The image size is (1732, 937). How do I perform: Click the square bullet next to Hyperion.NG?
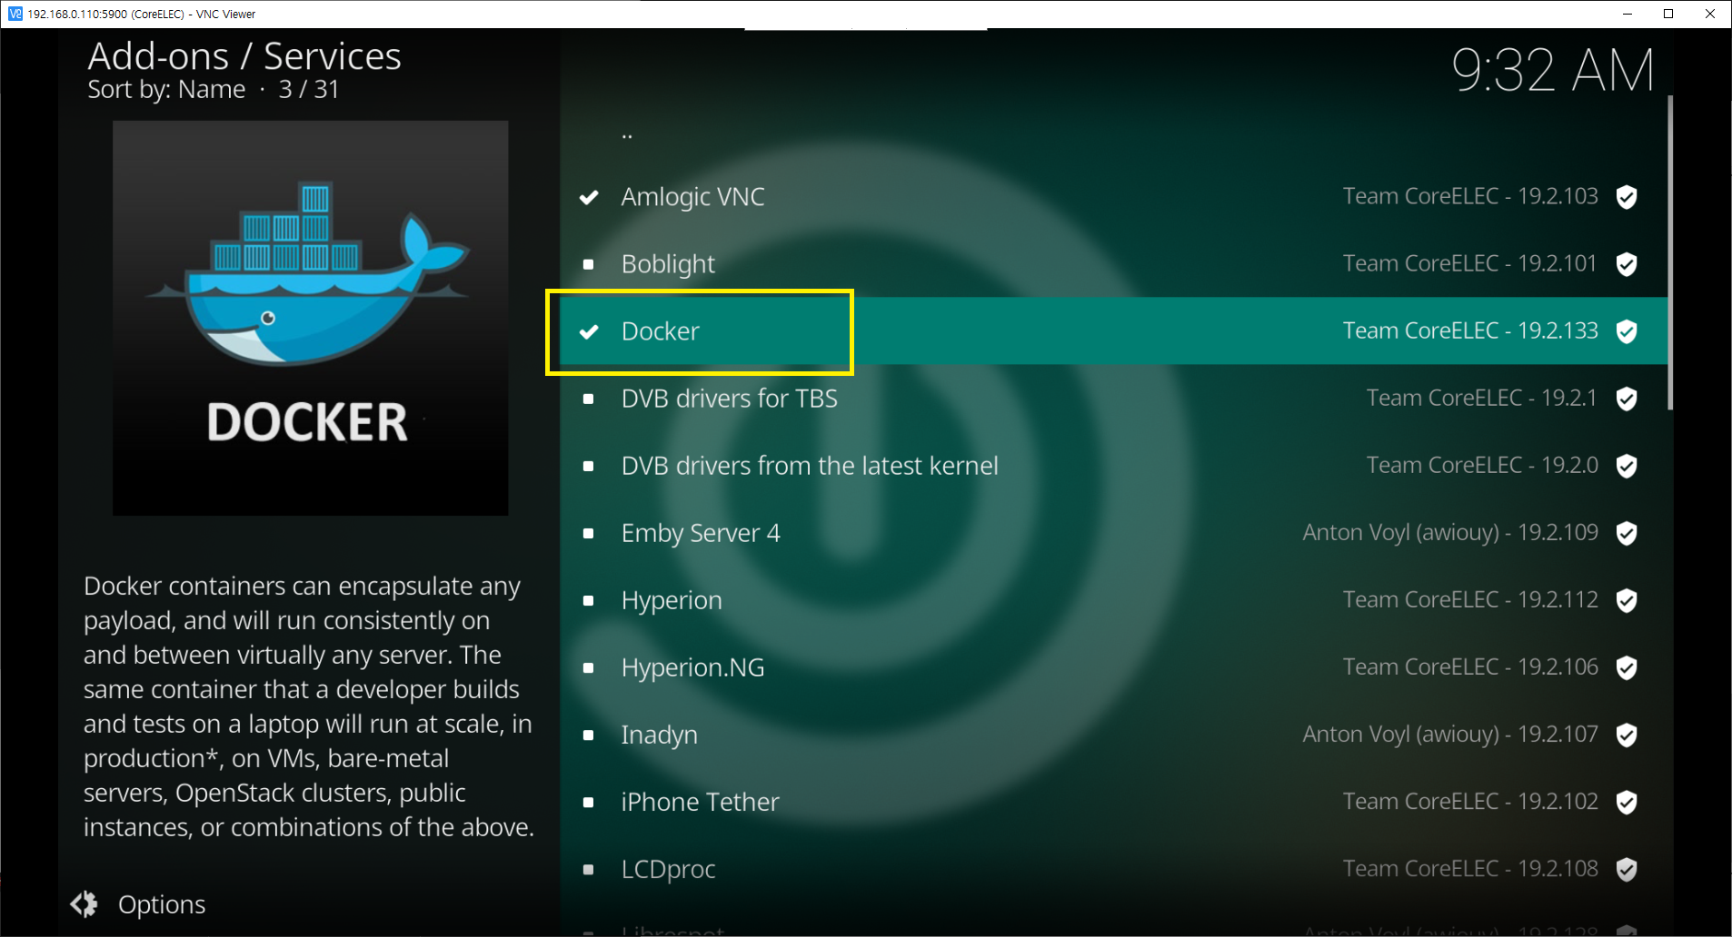tap(589, 667)
